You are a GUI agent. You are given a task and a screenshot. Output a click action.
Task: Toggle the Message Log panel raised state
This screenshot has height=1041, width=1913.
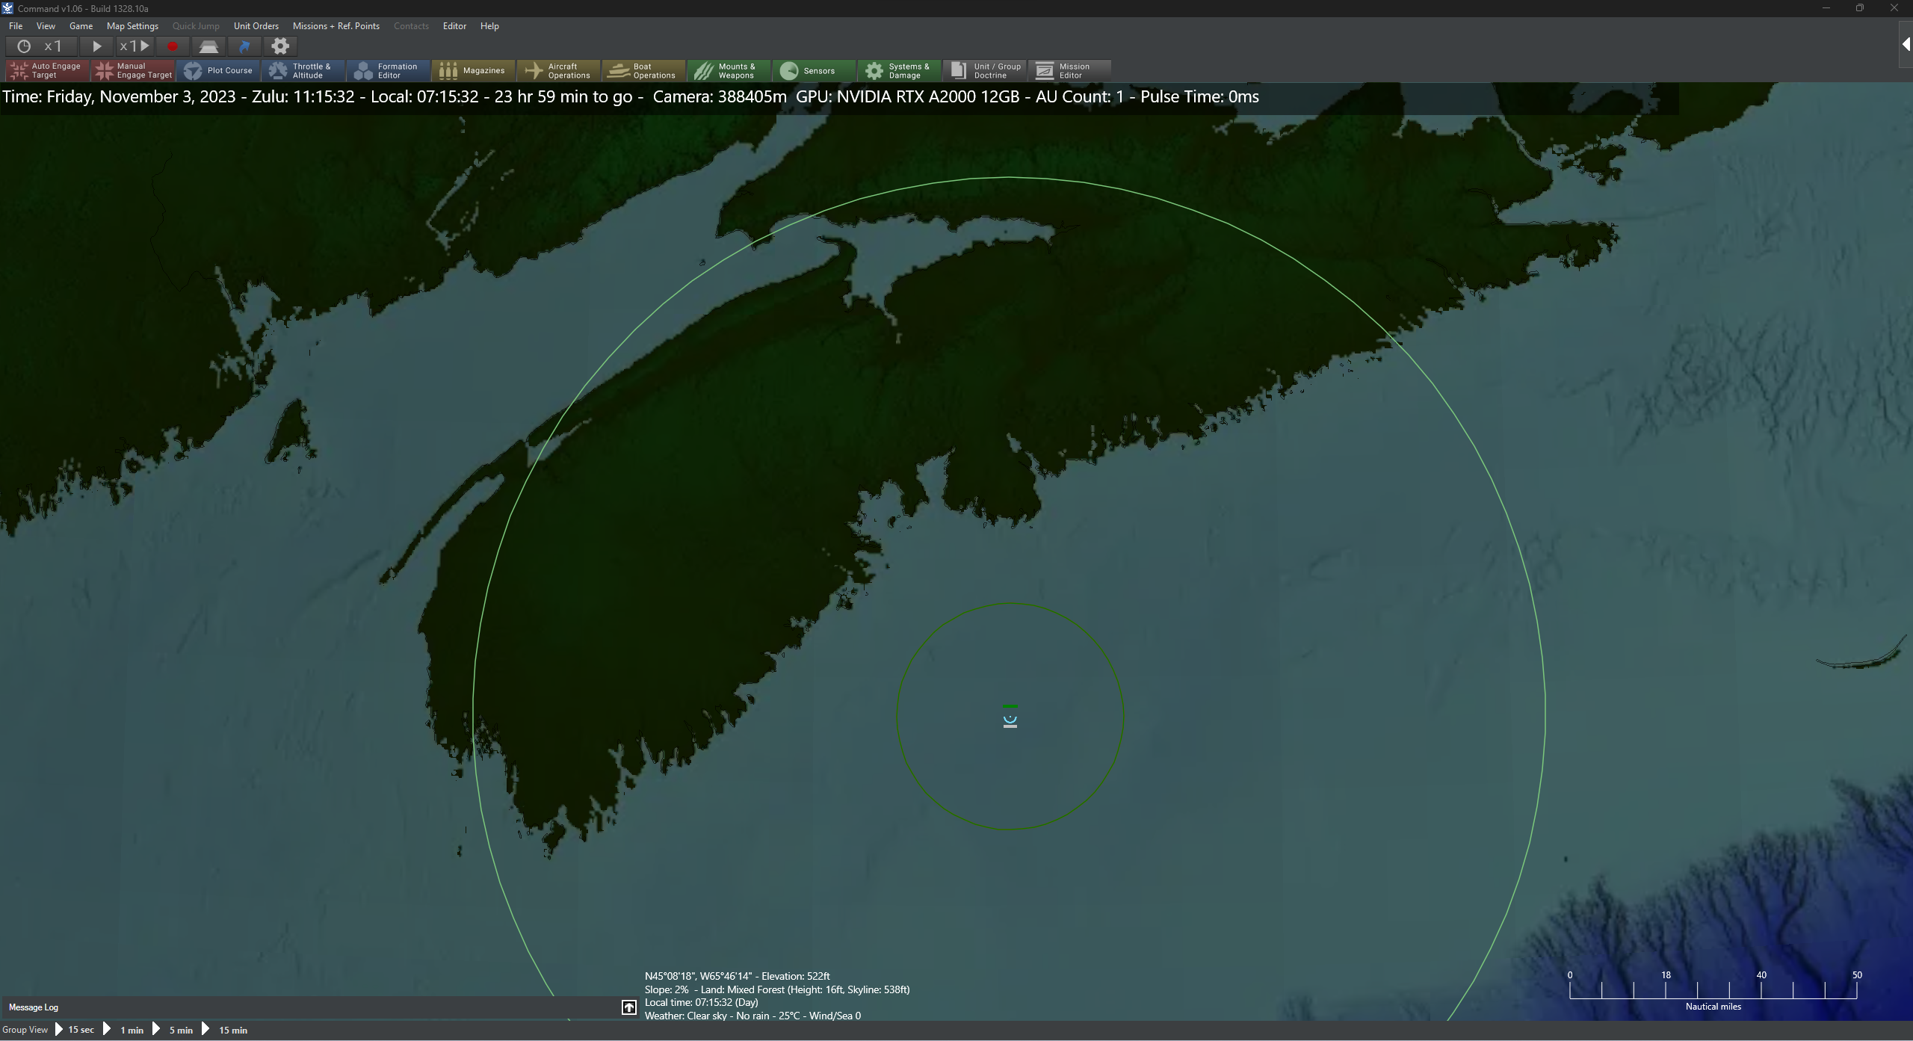pyautogui.click(x=628, y=1007)
